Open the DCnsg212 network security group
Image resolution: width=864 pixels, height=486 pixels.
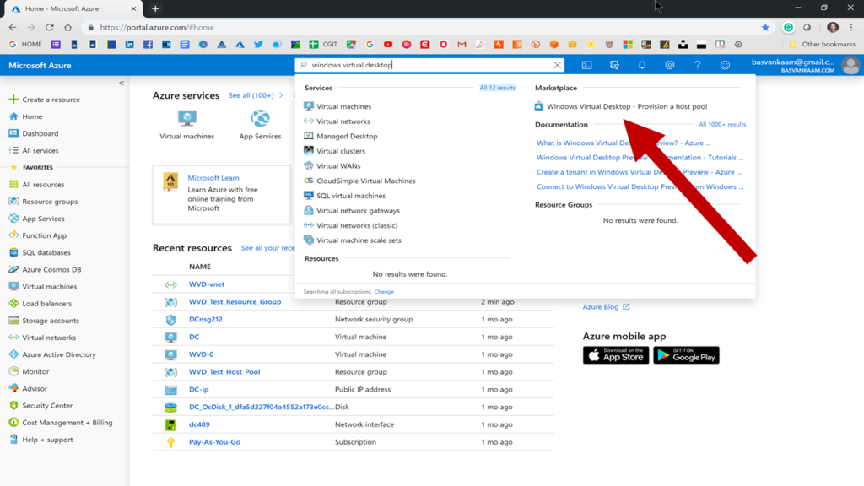206,319
